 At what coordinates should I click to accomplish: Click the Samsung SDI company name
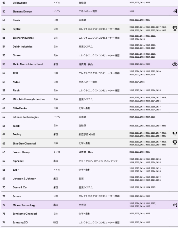[21, 222]
